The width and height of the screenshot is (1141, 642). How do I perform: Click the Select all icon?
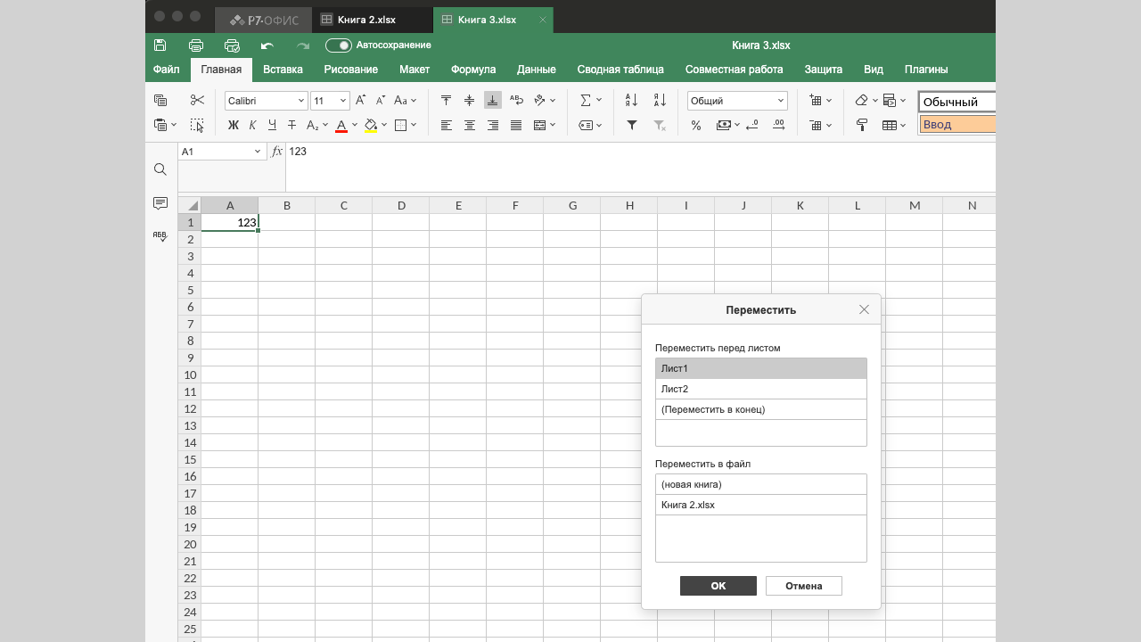(x=197, y=126)
